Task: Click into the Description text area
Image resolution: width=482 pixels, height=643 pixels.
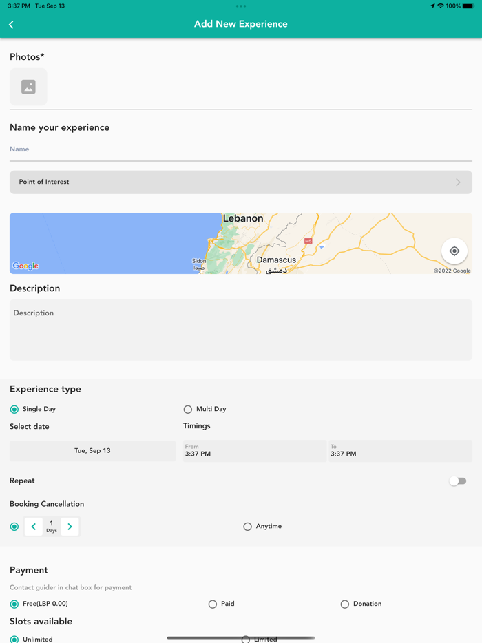Action: coord(241,330)
